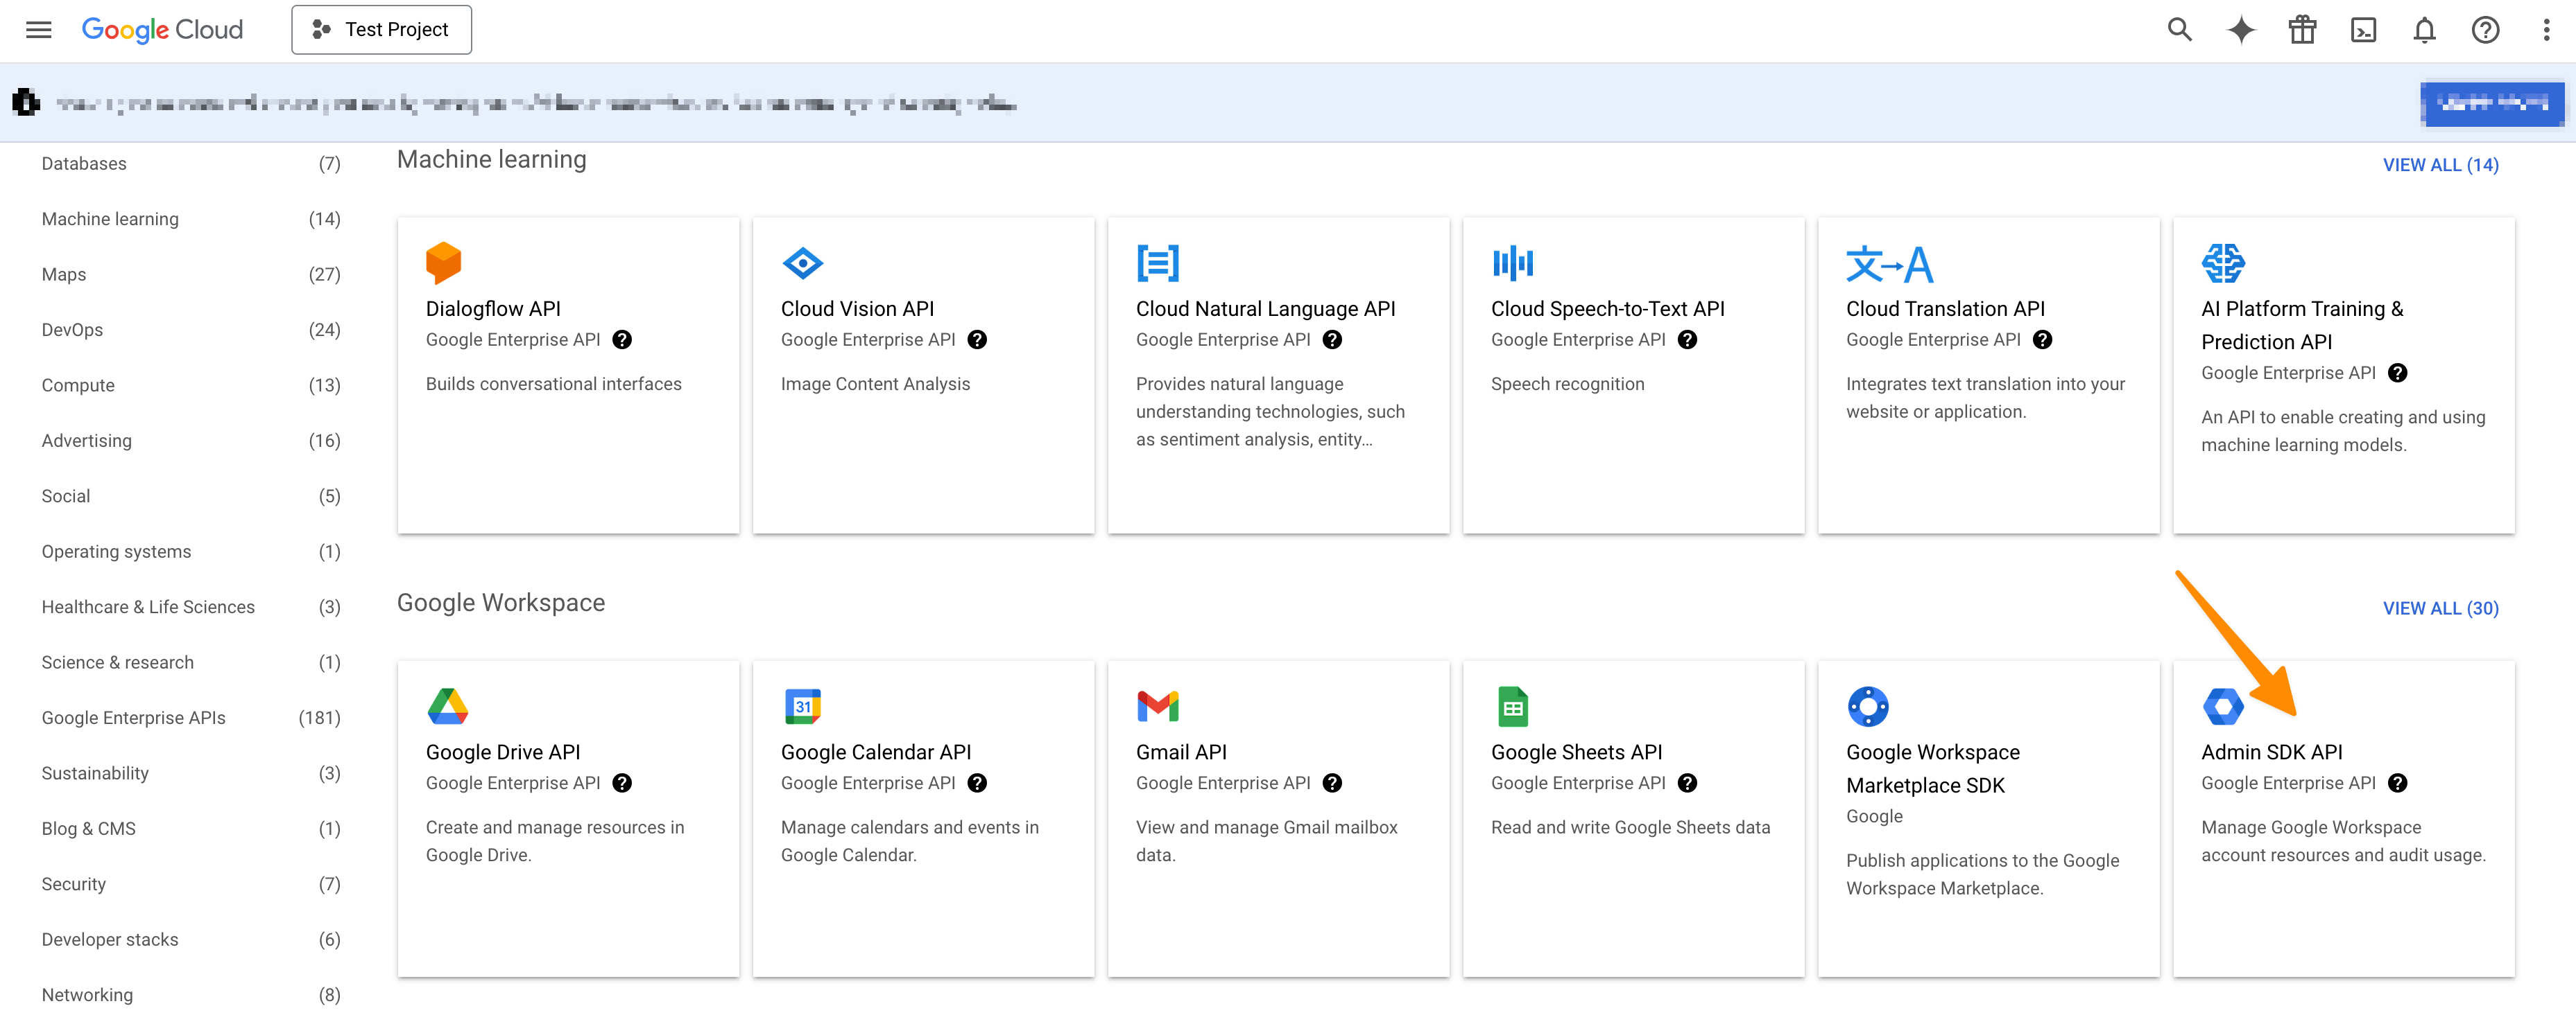The image size is (2576, 1024).
Task: Click the Google Drive triangle icon
Action: click(x=447, y=706)
